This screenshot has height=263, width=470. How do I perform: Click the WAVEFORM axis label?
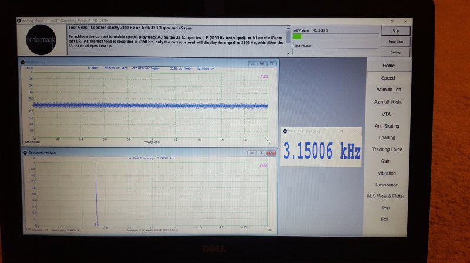coord(152,142)
